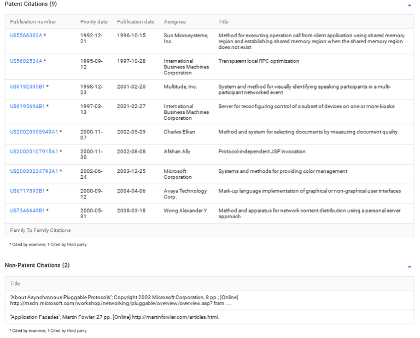Click the Assignee column header

(x=174, y=22)
